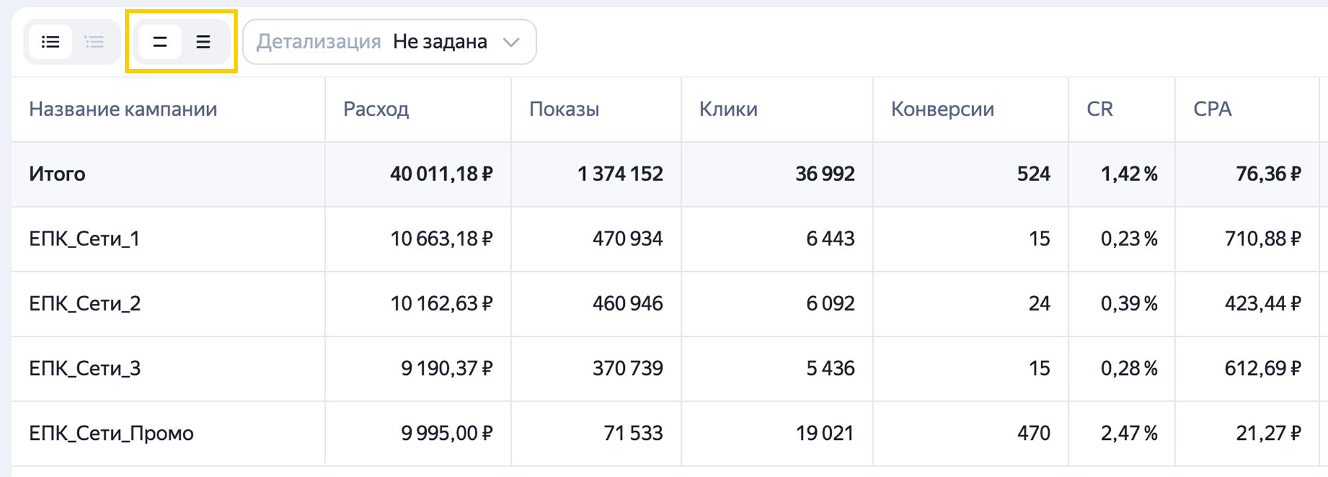
Task: Sort by Расход column header
Action: pyautogui.click(x=376, y=109)
